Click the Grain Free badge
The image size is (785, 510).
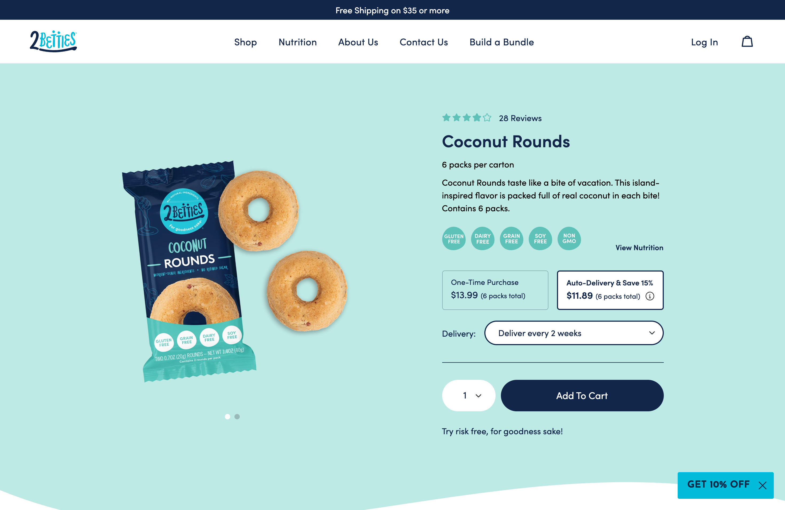[512, 238]
